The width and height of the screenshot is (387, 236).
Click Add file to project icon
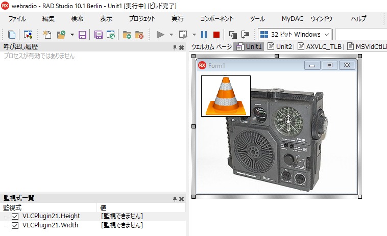pyautogui.click(x=127, y=35)
